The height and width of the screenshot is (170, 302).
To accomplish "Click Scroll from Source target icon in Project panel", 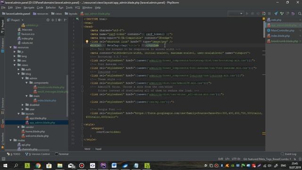I will coord(48,20).
